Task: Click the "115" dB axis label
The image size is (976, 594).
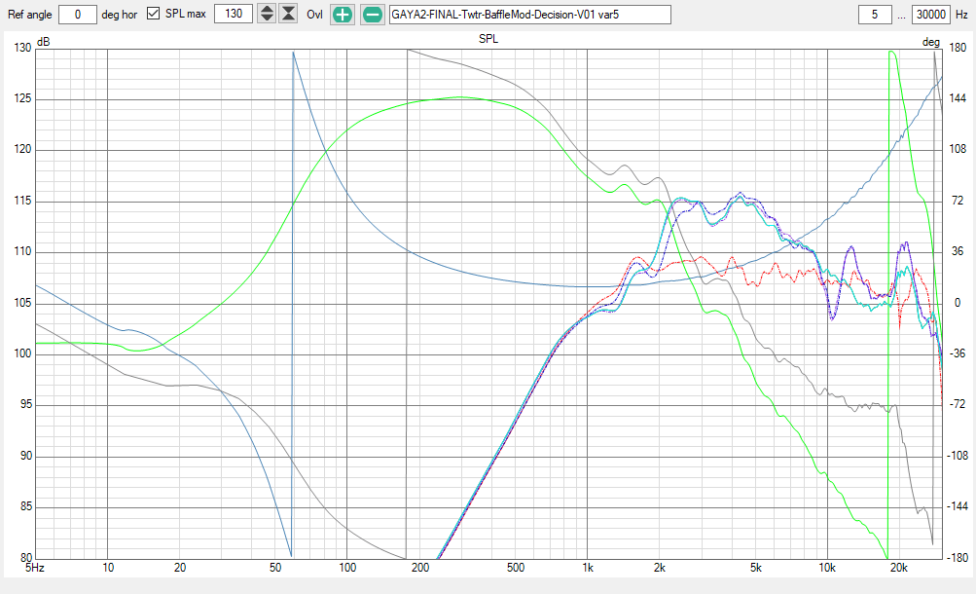Action: (23, 201)
